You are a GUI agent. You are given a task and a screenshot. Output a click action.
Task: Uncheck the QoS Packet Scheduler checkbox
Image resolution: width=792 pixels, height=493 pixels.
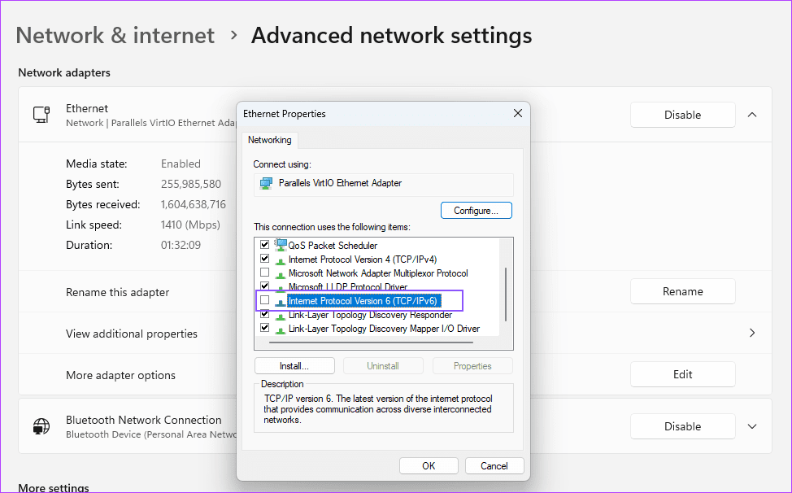(x=265, y=245)
